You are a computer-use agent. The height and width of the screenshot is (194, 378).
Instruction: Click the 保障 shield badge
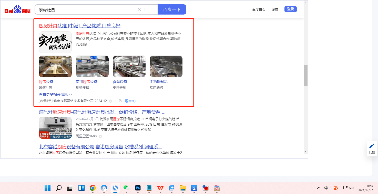click(130, 101)
